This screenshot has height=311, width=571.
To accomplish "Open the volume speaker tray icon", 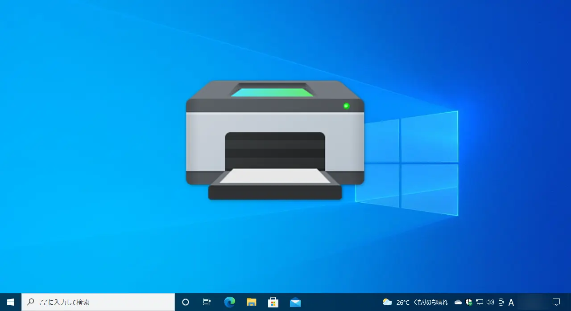I will 490,302.
